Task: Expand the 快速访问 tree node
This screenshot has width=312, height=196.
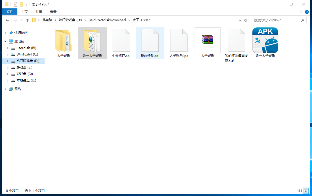Action: [5, 33]
